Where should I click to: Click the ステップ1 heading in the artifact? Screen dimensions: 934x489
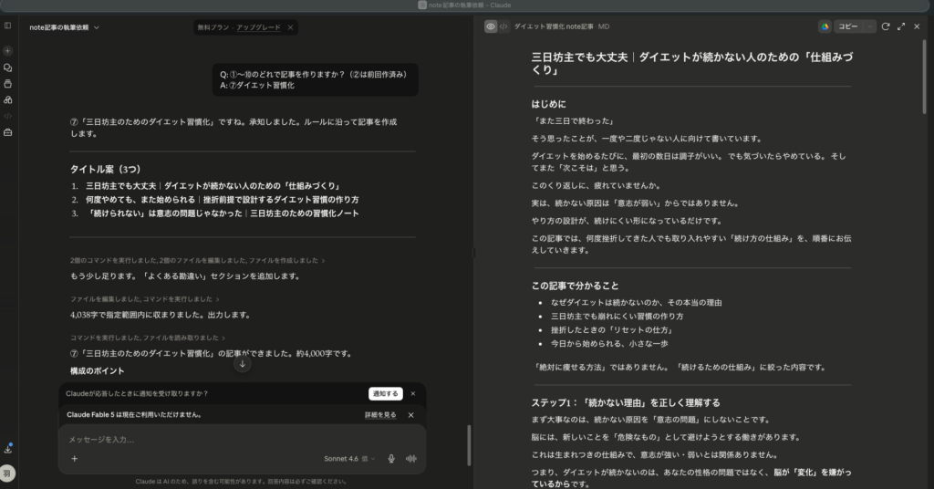(626, 402)
